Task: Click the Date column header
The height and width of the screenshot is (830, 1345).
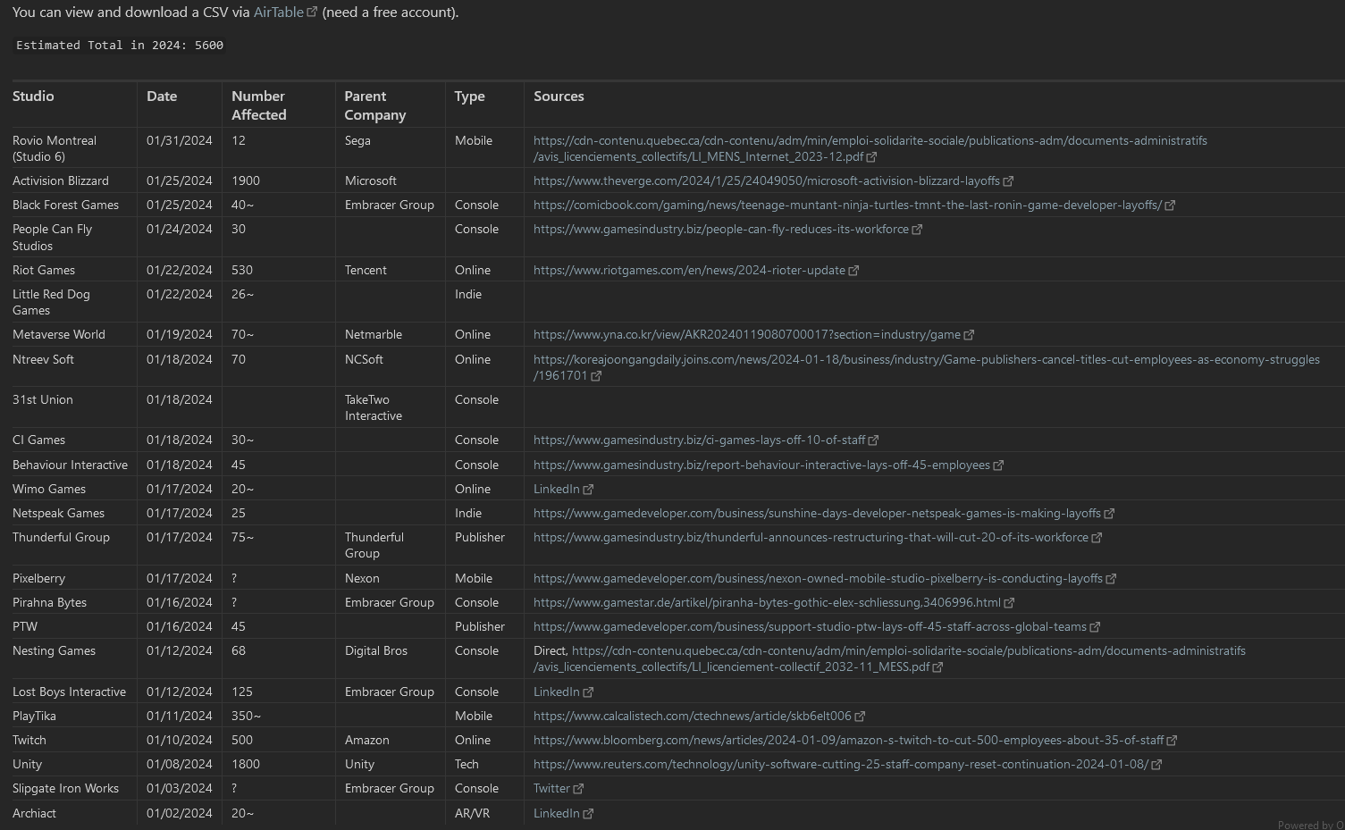Action: (x=162, y=96)
